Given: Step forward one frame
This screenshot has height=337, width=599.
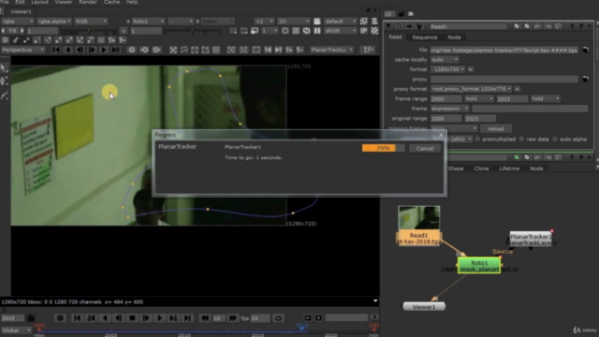Looking at the screenshot, I should click(146, 318).
